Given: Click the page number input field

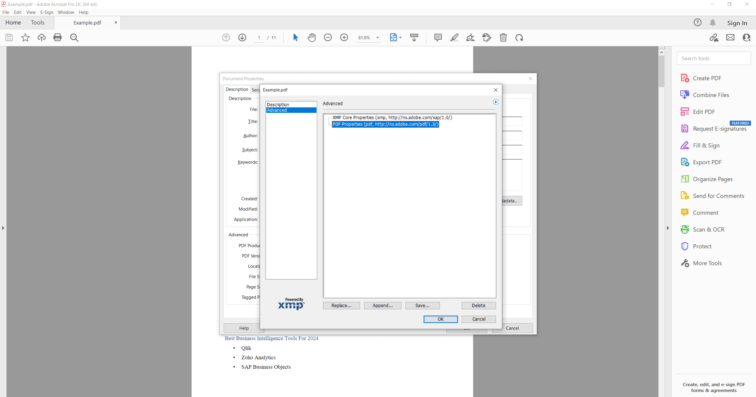Looking at the screenshot, I should tap(259, 38).
